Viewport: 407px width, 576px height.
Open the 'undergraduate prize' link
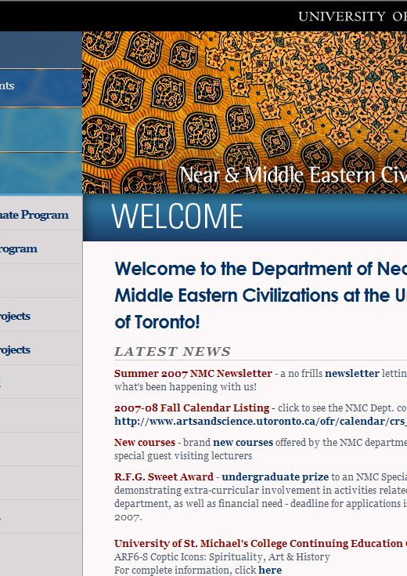pos(276,476)
